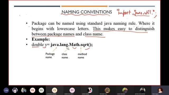Click 'between package names and class name.' line

(x=68, y=34)
